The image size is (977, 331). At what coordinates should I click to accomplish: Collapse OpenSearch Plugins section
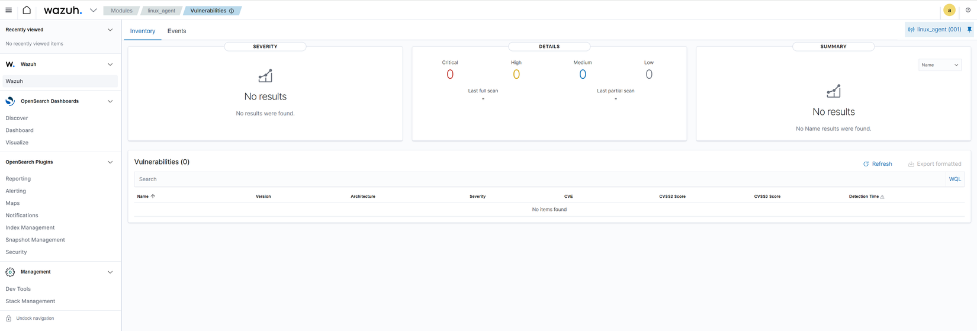(x=110, y=162)
